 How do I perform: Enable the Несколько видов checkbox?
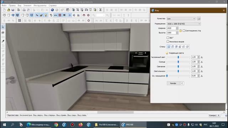tap(168, 42)
